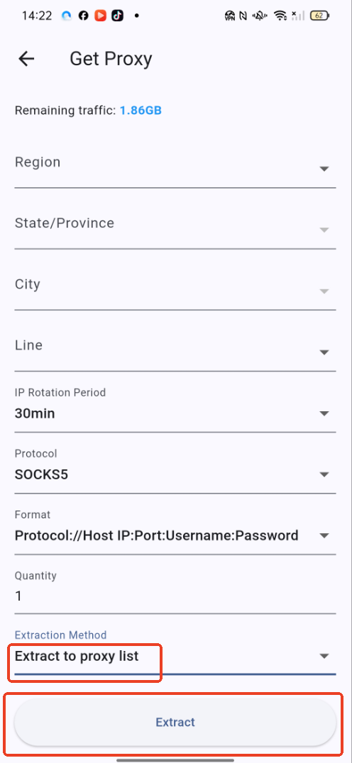This screenshot has width=352, height=763.
Task: Tap the battery indicator icon
Action: (320, 16)
